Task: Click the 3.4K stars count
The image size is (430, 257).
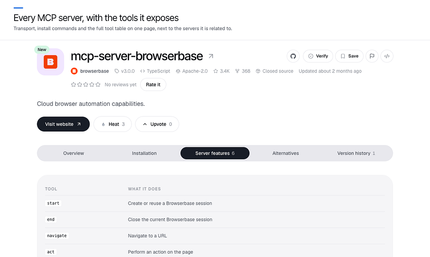Action: tap(222, 71)
